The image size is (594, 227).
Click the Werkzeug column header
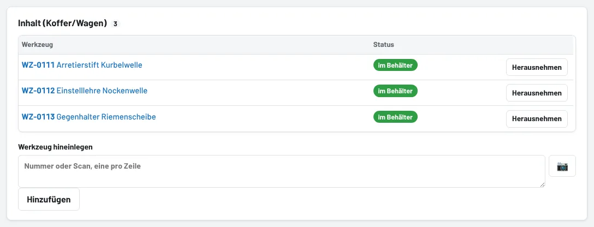point(37,45)
